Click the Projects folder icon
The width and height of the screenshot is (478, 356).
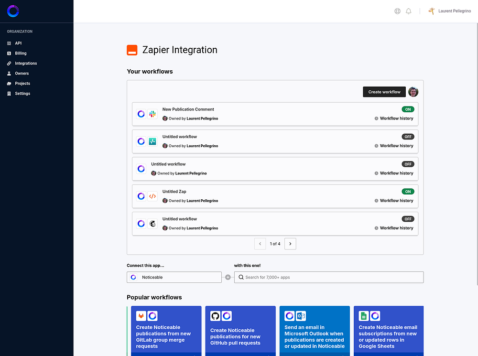(x=9, y=84)
